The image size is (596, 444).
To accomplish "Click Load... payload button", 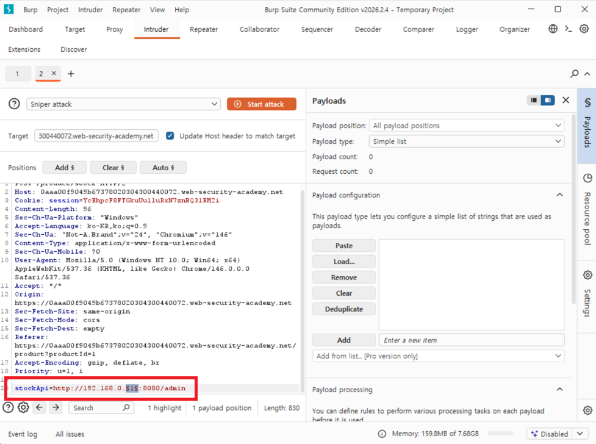I will click(343, 262).
